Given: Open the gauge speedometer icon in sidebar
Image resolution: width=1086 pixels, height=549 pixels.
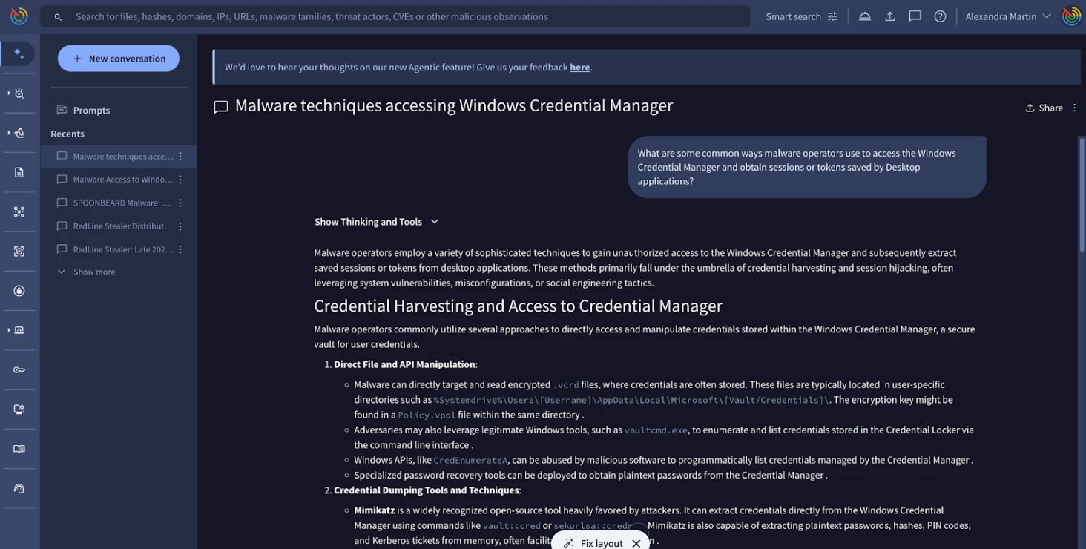Looking at the screenshot, I should coord(19,488).
